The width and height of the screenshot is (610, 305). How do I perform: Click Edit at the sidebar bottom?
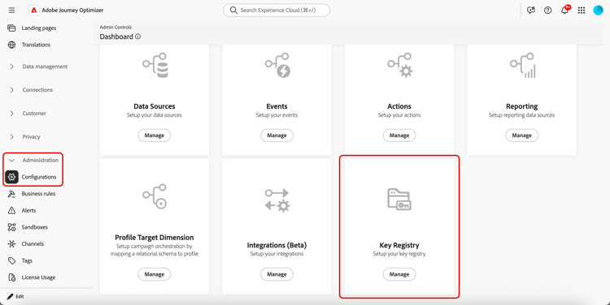click(20, 296)
